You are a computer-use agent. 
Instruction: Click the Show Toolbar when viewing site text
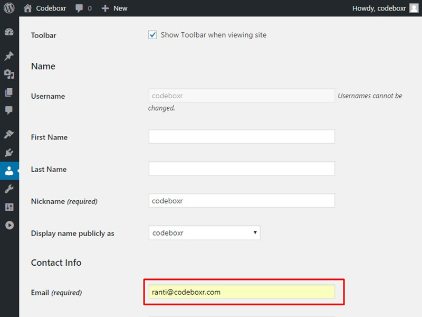pos(214,35)
